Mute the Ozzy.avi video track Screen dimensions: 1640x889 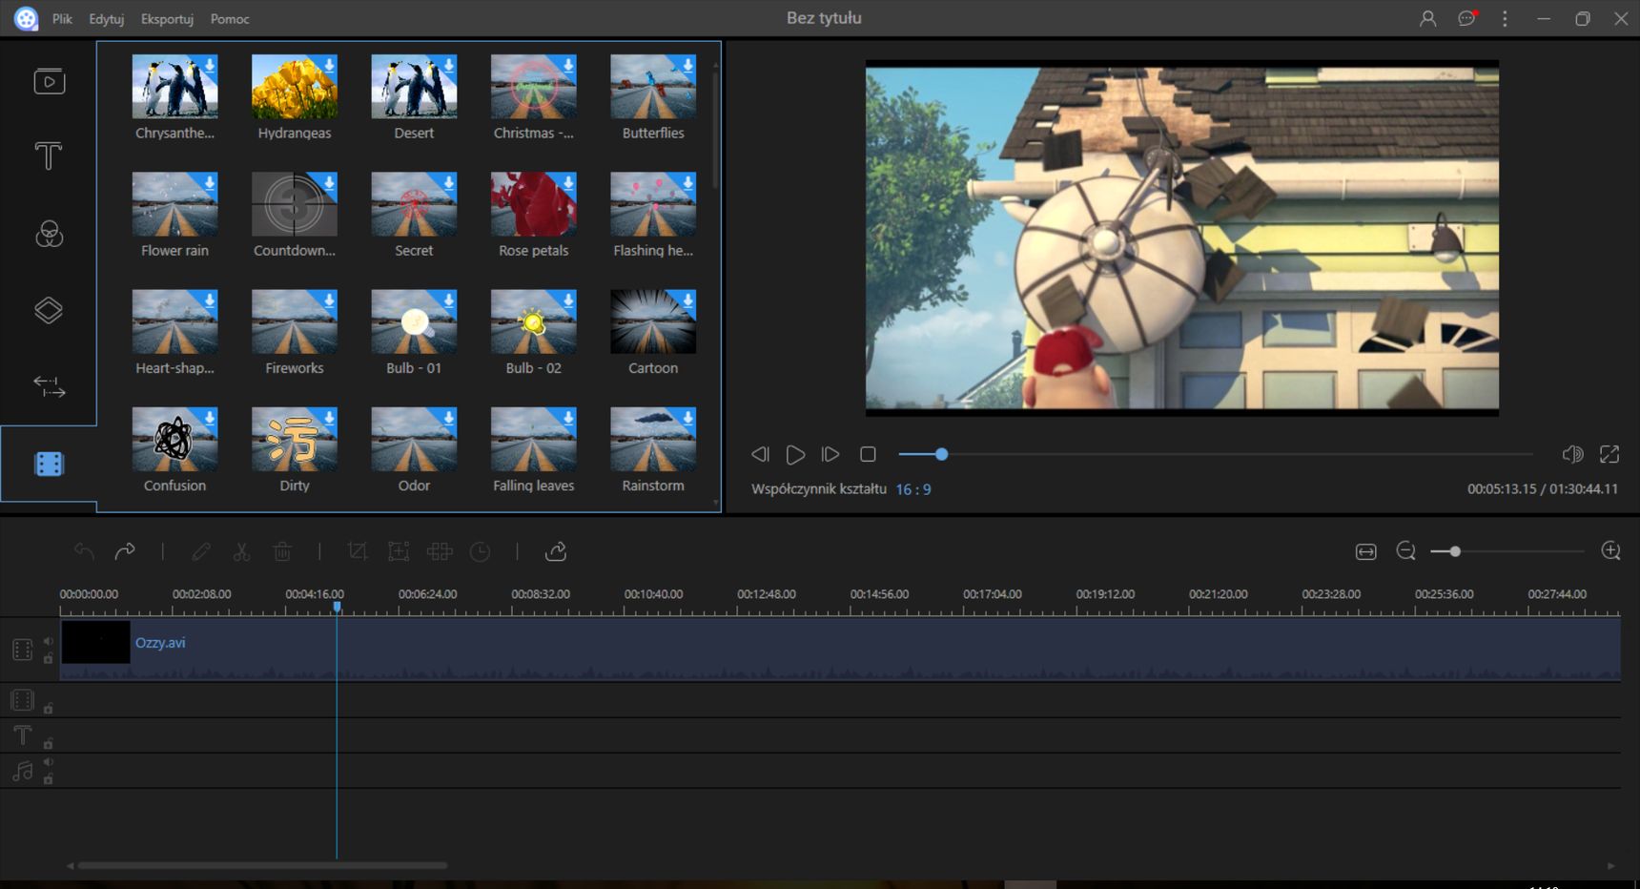[x=48, y=642]
